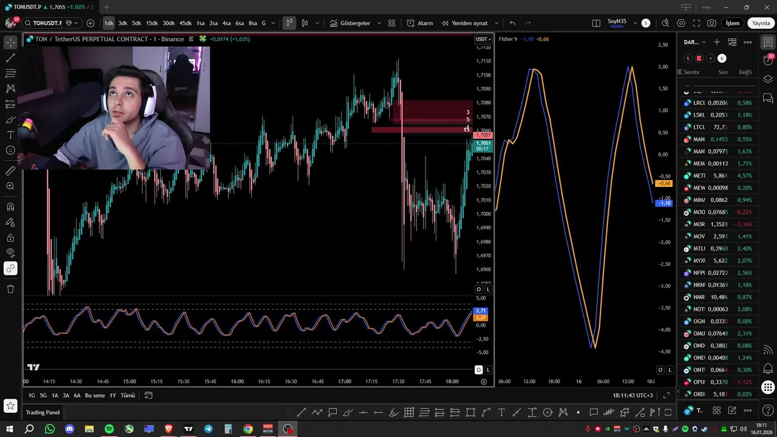This screenshot has width=777, height=437.
Task: Open the chart layout selector icon
Action: pyautogui.click(x=596, y=23)
